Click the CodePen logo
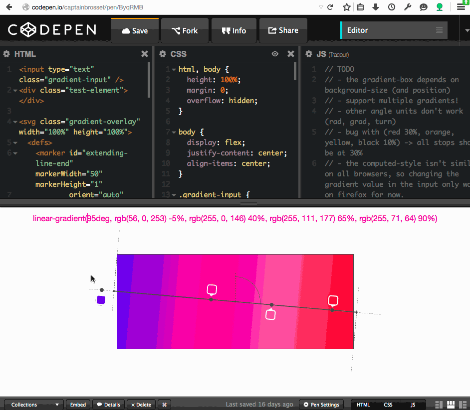 click(x=52, y=30)
